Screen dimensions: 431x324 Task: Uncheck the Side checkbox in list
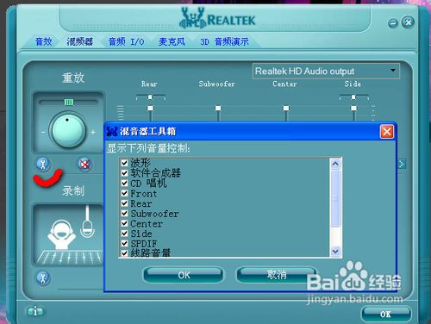point(124,234)
